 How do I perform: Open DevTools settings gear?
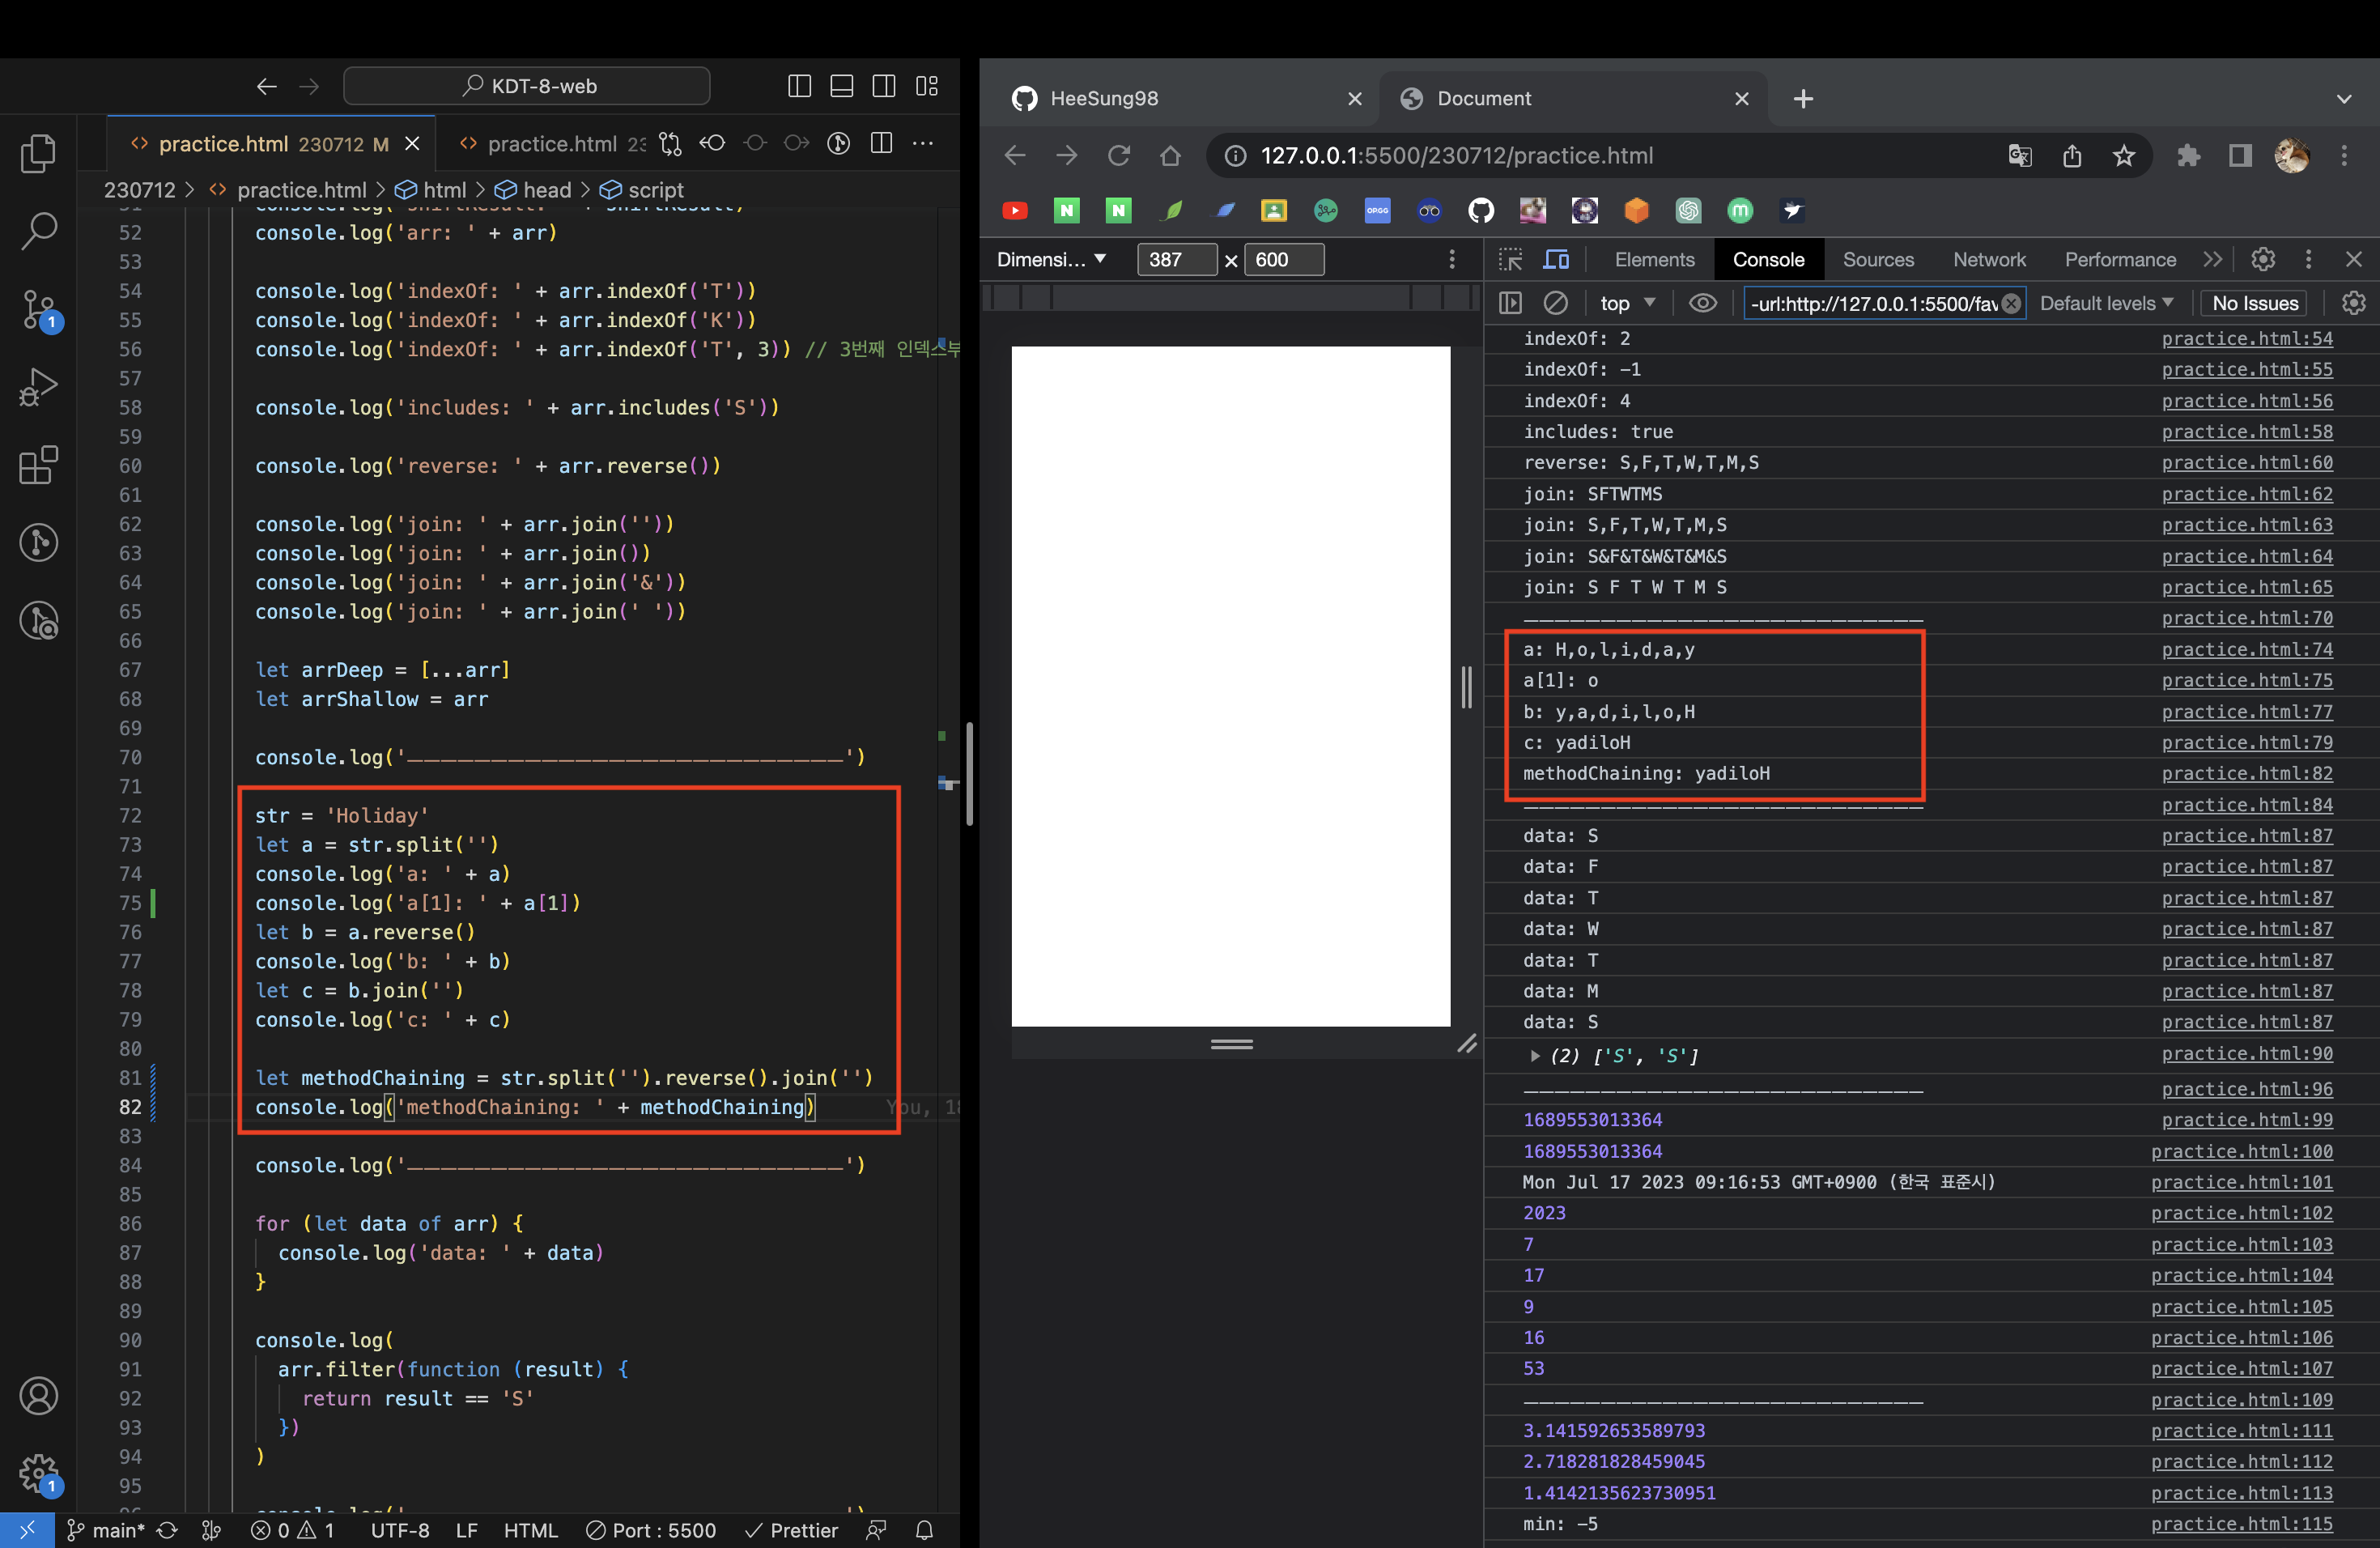tap(2262, 259)
